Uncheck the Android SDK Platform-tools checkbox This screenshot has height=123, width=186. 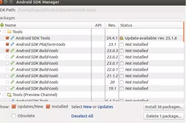click(7, 44)
